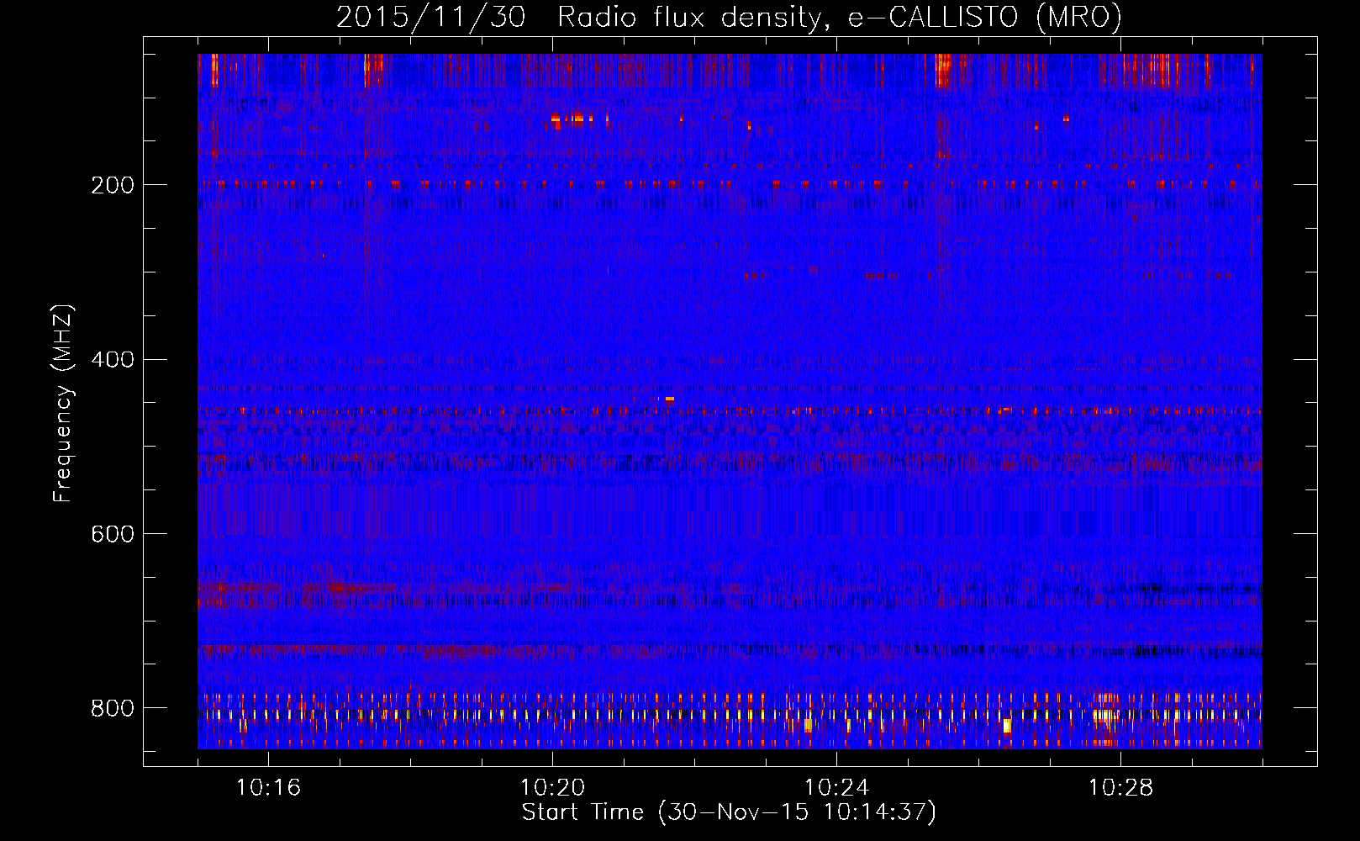Click the 200 frequency tick label
Screen dimensions: 1360x841
coord(112,185)
